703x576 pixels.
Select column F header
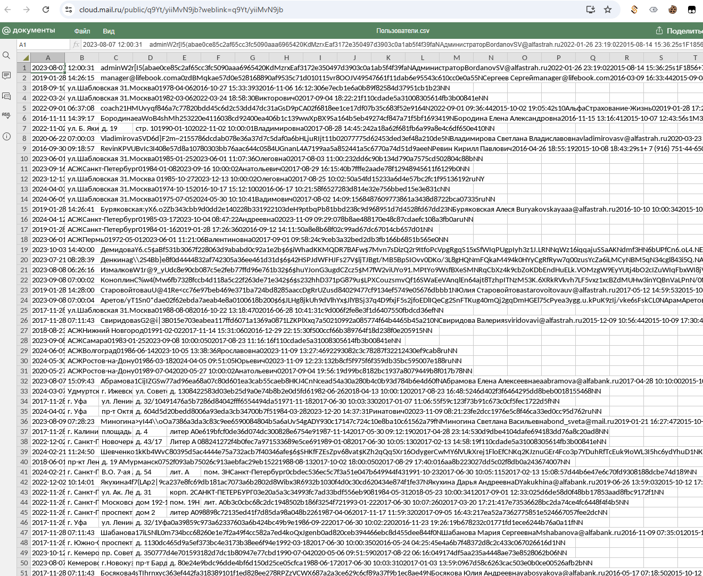coord(218,57)
